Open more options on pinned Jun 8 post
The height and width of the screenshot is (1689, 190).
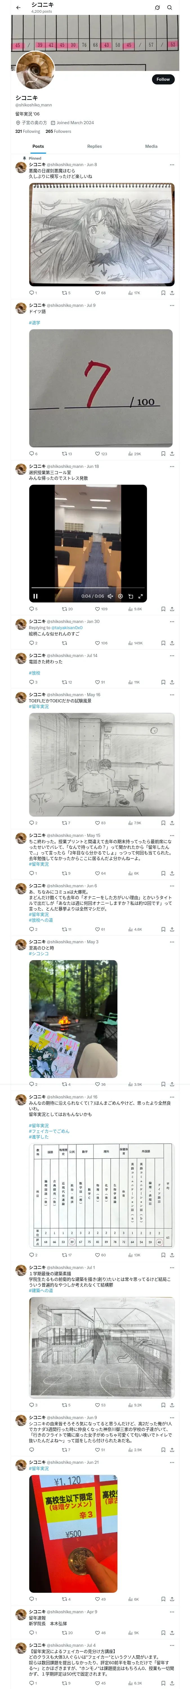(x=172, y=165)
